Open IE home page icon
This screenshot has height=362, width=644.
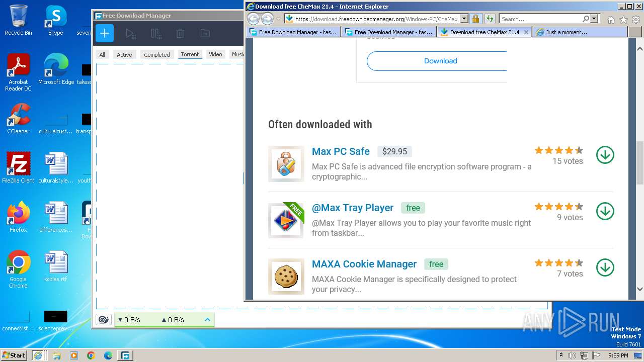tap(611, 20)
